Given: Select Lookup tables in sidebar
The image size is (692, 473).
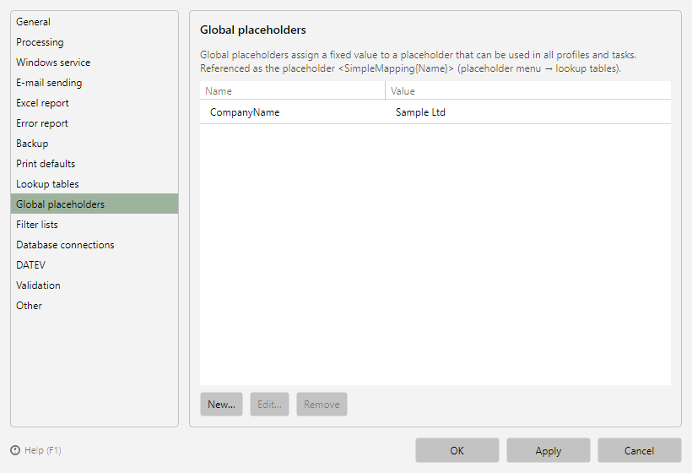Looking at the screenshot, I should point(95,184).
